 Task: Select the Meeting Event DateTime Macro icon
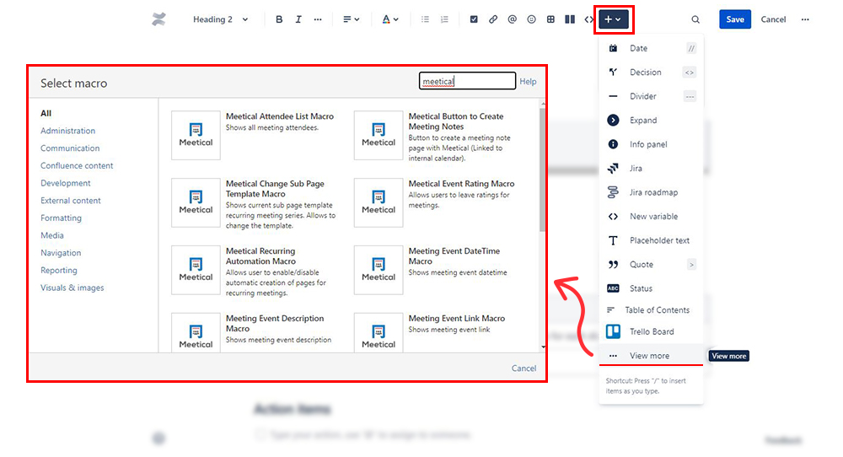379,270
